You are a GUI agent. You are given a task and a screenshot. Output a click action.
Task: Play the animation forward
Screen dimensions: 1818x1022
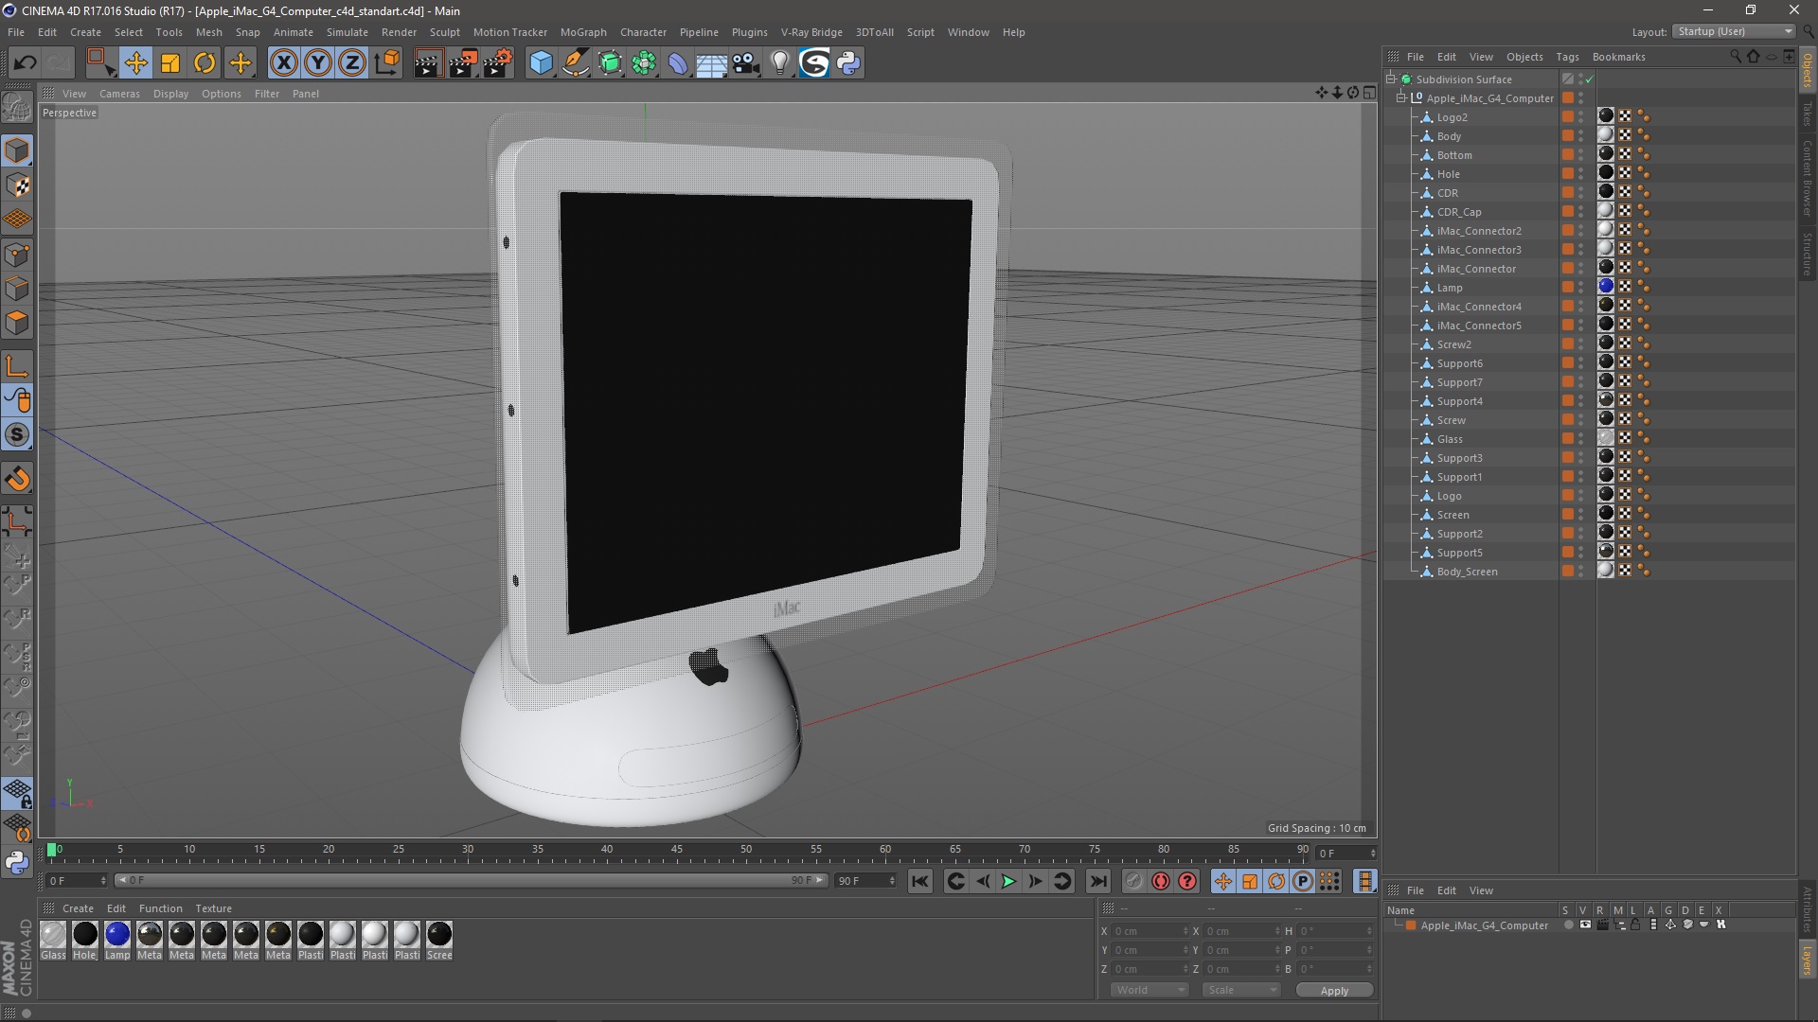(x=1008, y=882)
